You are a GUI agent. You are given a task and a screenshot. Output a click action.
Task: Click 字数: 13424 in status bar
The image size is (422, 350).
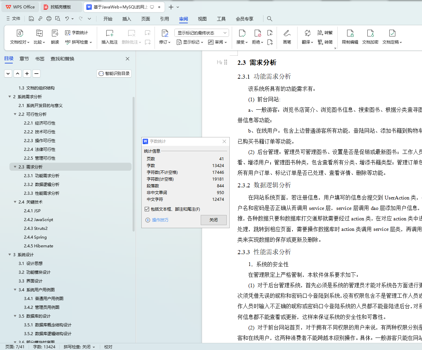pyautogui.click(x=44, y=347)
